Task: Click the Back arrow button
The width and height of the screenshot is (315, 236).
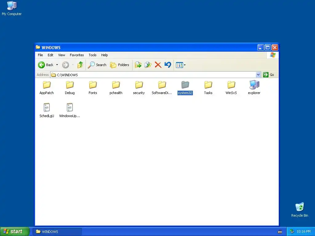Action: click(x=46, y=65)
